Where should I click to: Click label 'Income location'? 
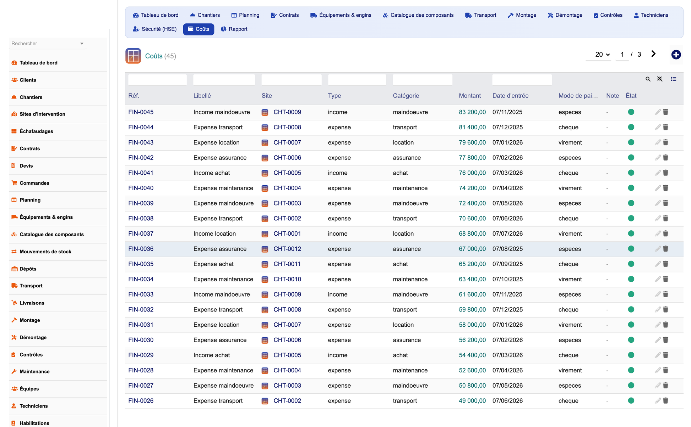pos(214,234)
